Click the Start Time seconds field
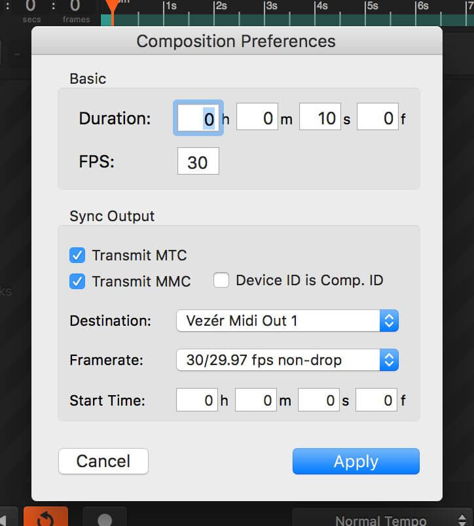The width and height of the screenshot is (474, 526). (x=319, y=400)
